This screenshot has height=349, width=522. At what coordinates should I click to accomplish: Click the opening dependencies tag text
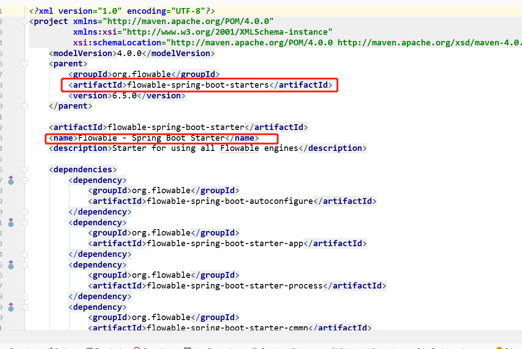point(83,169)
